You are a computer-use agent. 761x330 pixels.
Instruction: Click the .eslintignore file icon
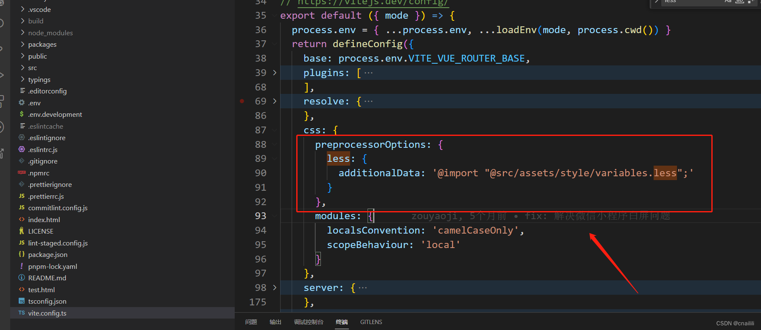(x=22, y=138)
